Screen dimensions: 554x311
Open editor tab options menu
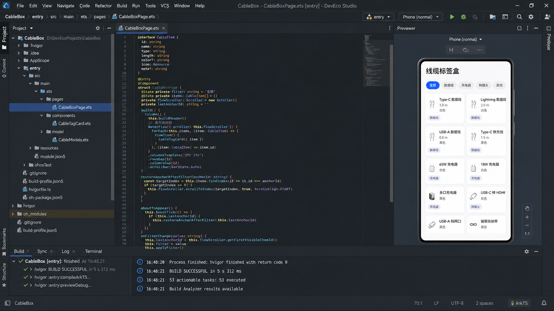point(390,28)
